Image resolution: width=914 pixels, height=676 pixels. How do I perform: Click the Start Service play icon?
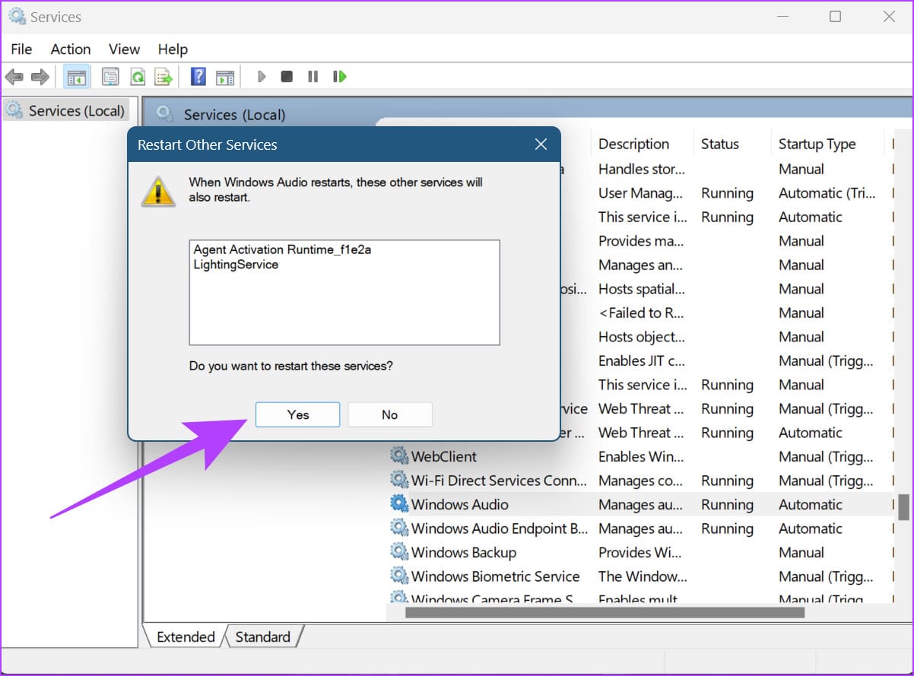pyautogui.click(x=262, y=77)
